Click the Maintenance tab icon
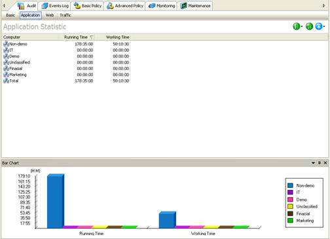The width and height of the screenshot is (330, 239). (x=183, y=6)
